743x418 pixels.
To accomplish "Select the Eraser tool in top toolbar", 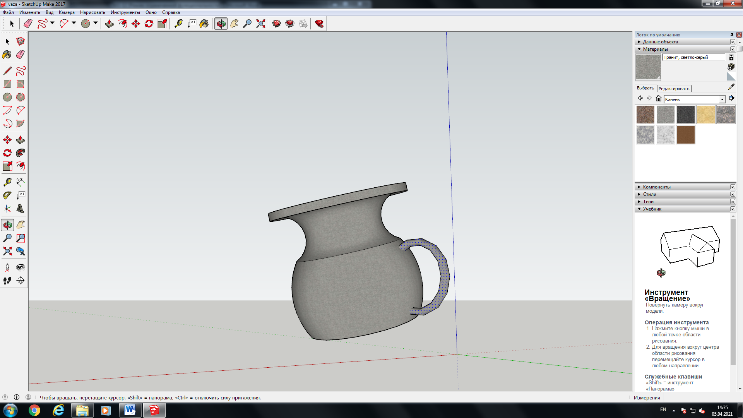I will click(x=28, y=24).
